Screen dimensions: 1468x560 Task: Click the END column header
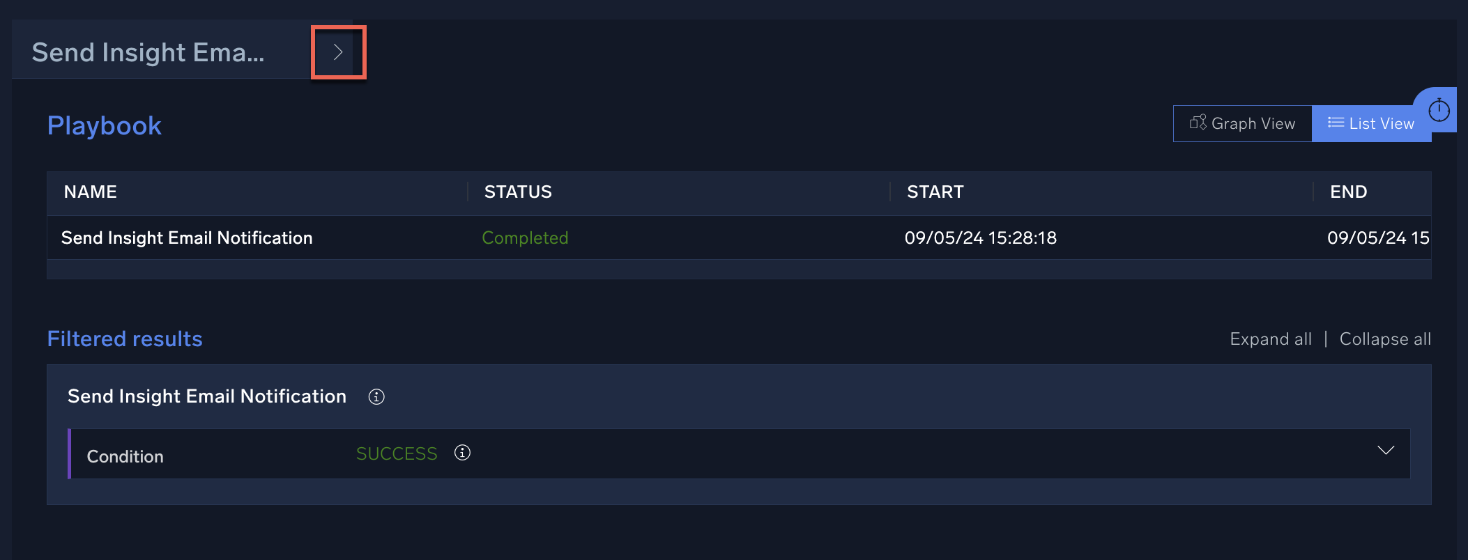[x=1348, y=192]
